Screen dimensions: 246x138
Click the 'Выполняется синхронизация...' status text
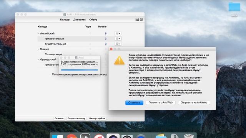click(x=79, y=62)
